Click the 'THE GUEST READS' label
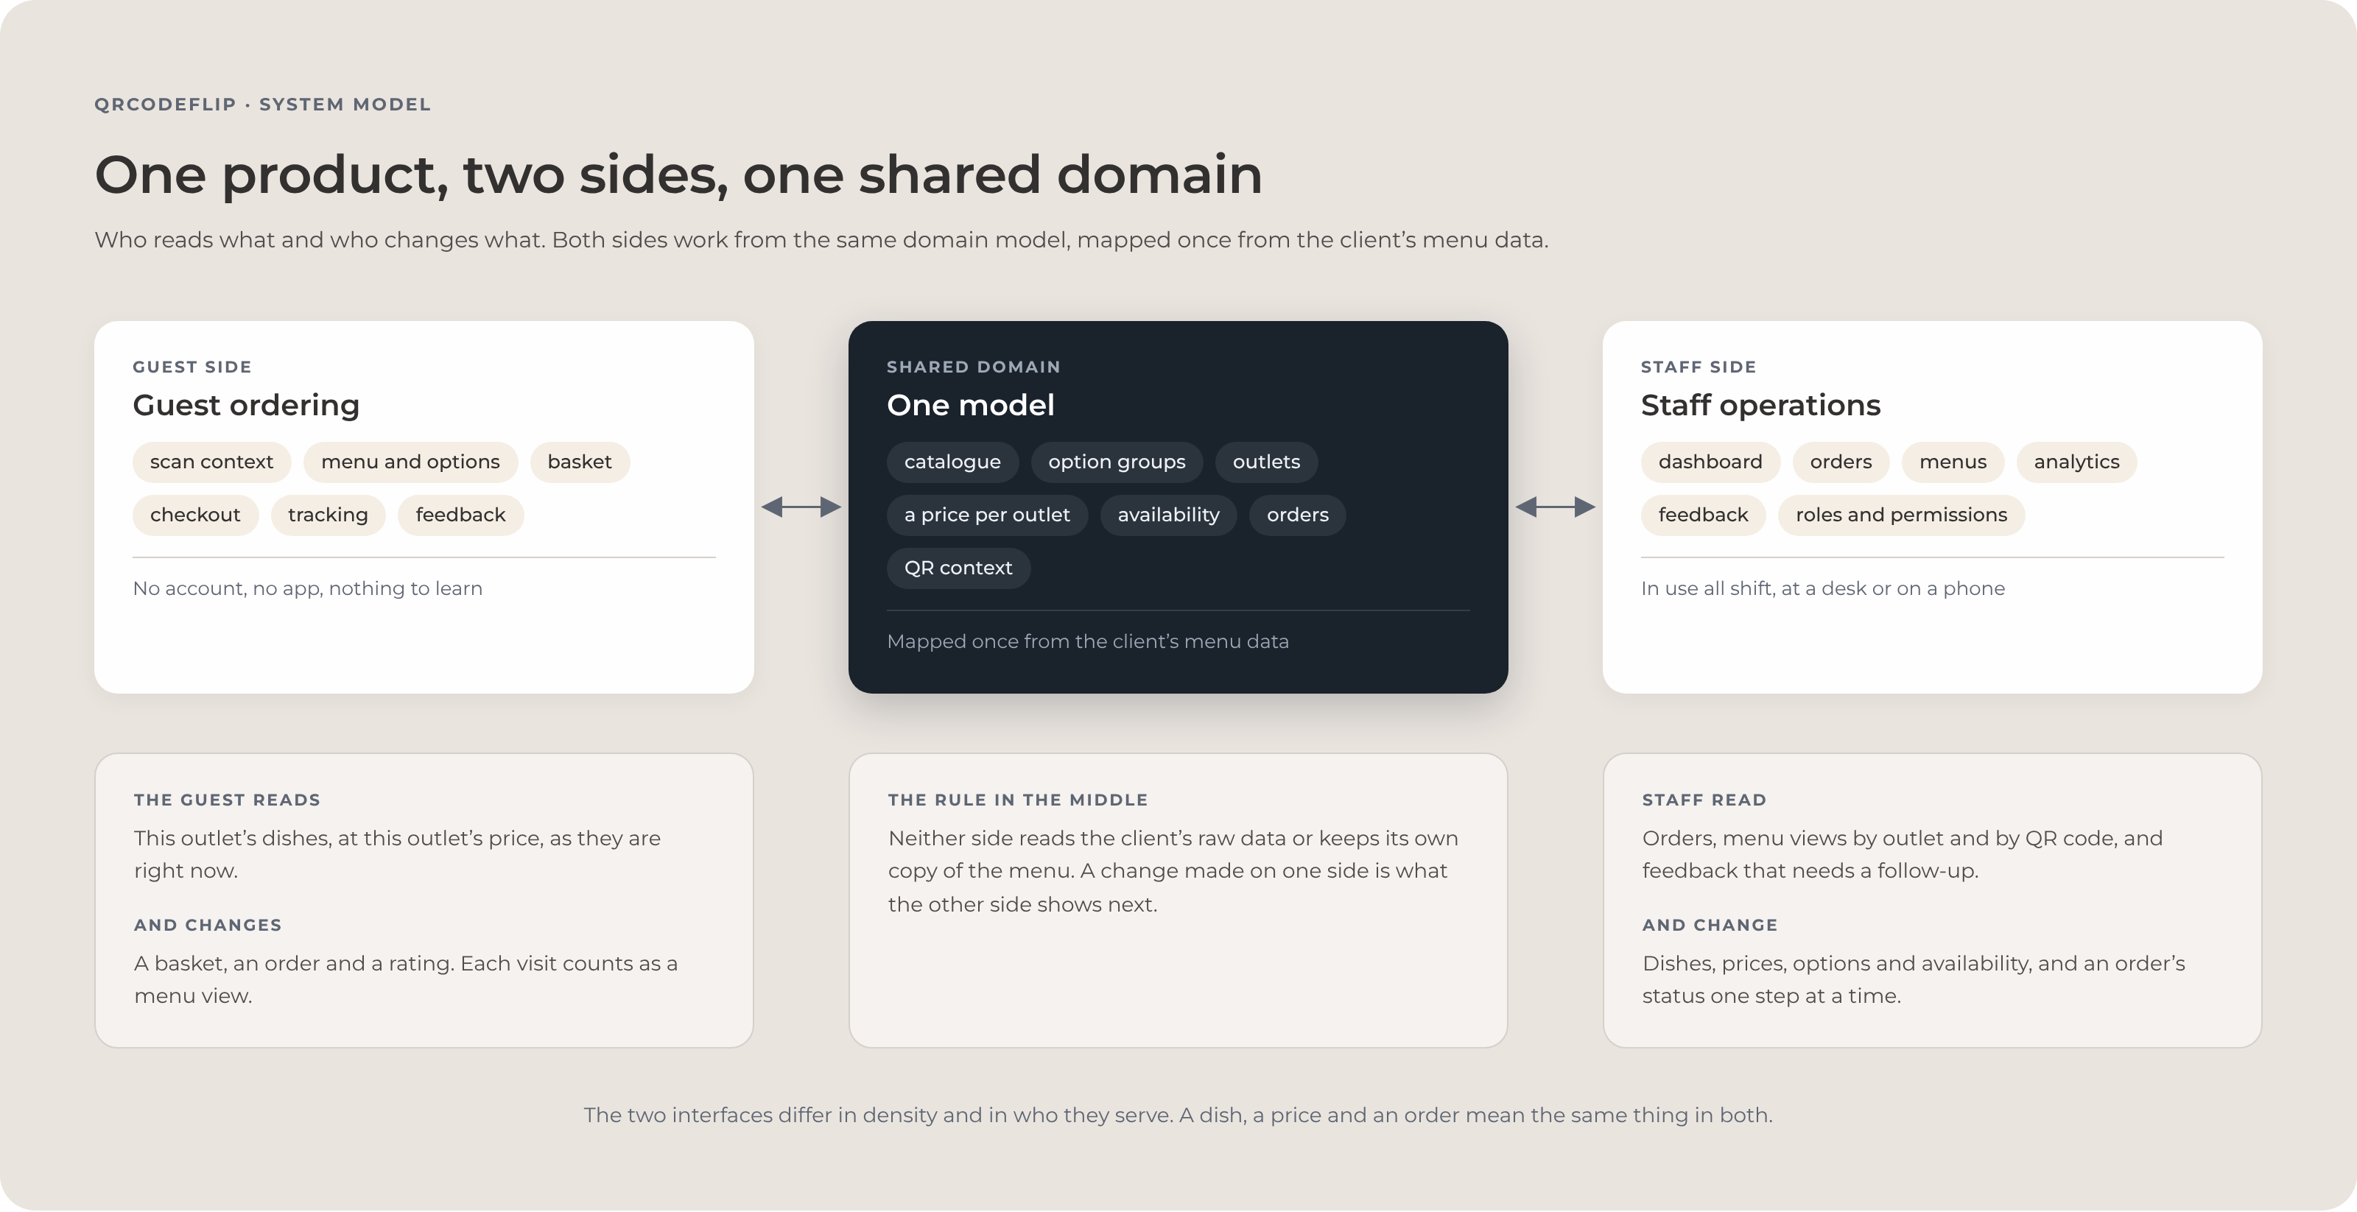This screenshot has height=1212, width=2357. tap(227, 800)
